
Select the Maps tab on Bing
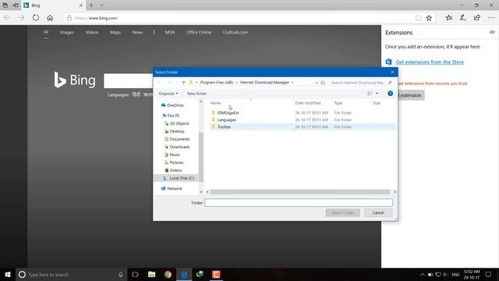tap(115, 32)
